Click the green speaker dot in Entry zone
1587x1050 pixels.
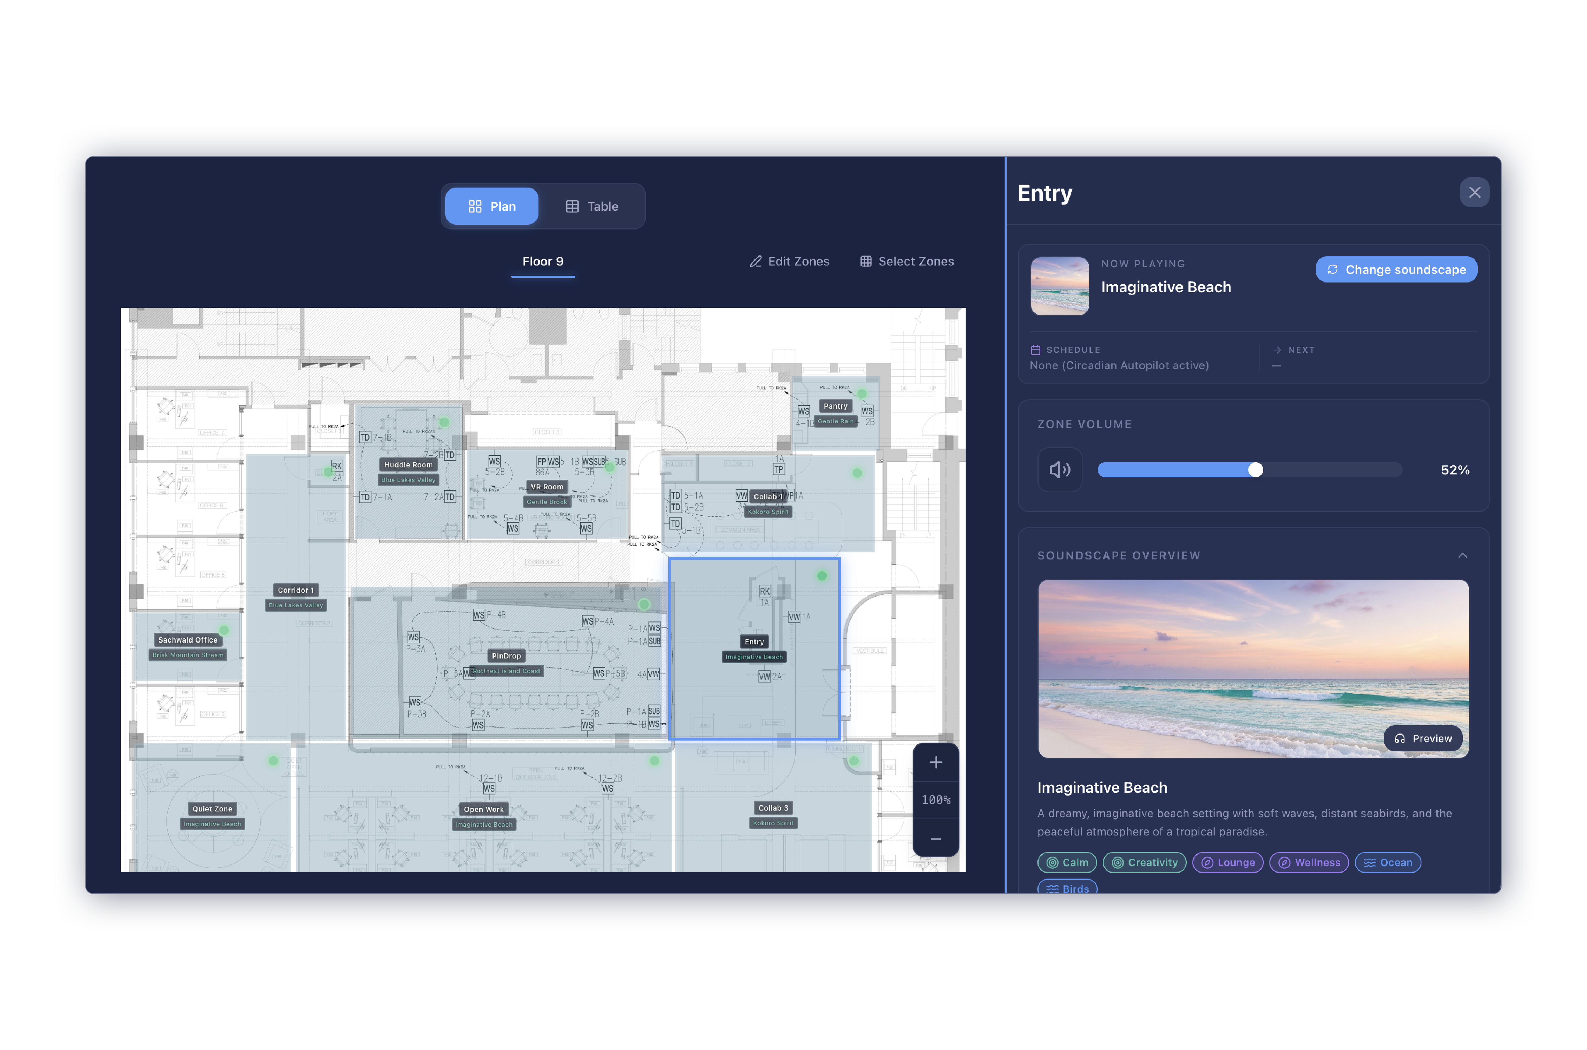point(822,576)
